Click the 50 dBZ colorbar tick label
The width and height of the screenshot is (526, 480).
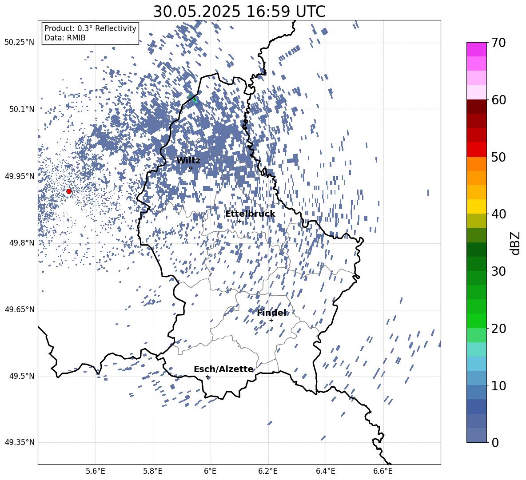[x=498, y=157]
